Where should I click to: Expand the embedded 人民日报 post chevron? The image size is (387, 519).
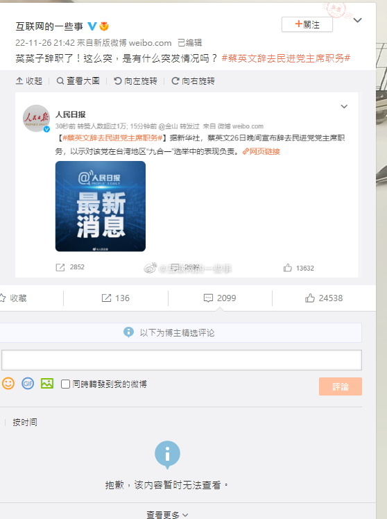click(x=344, y=106)
